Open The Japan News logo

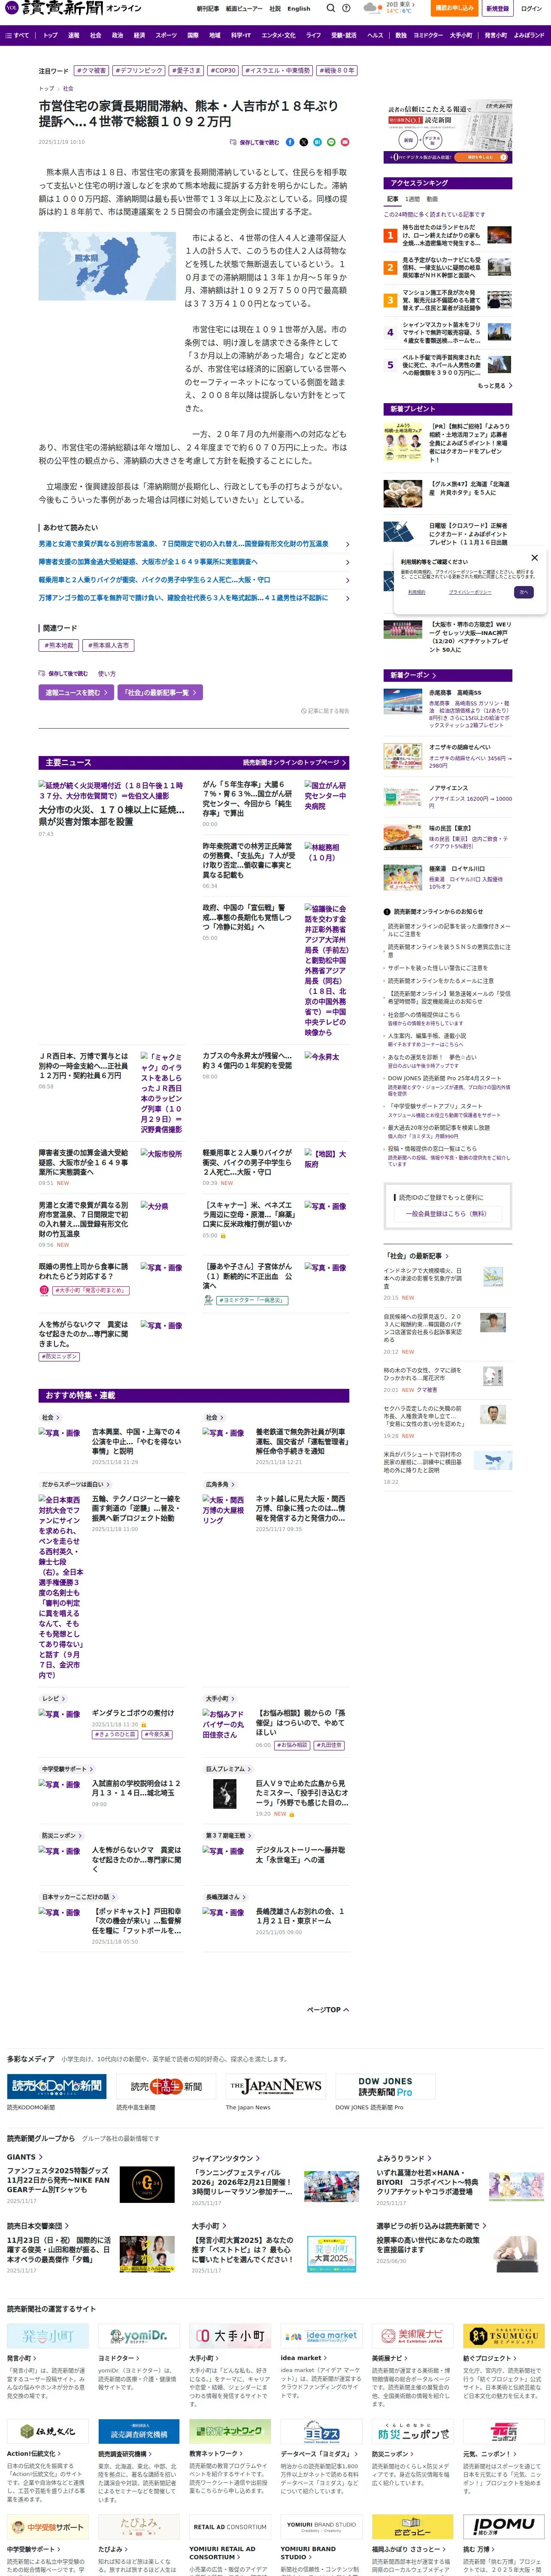coord(276,2086)
